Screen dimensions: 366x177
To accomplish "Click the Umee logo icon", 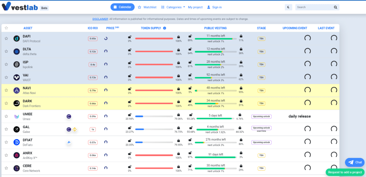I will point(16,116).
